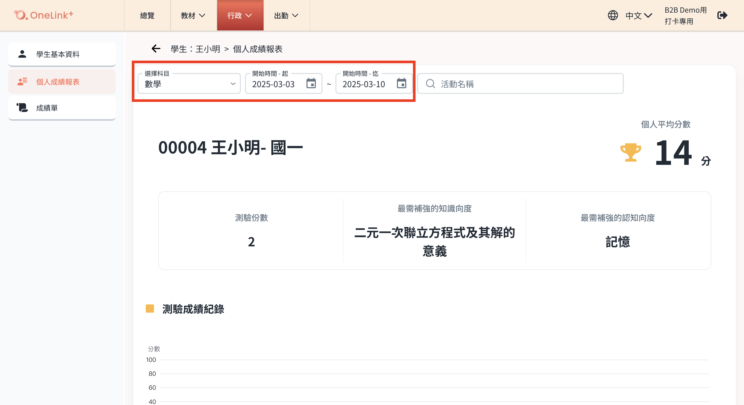The width and height of the screenshot is (744, 405).
Task: Click the report icon beside 個人成績報表
Action: tap(22, 82)
